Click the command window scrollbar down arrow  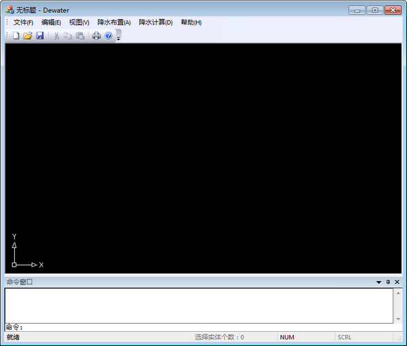397,318
